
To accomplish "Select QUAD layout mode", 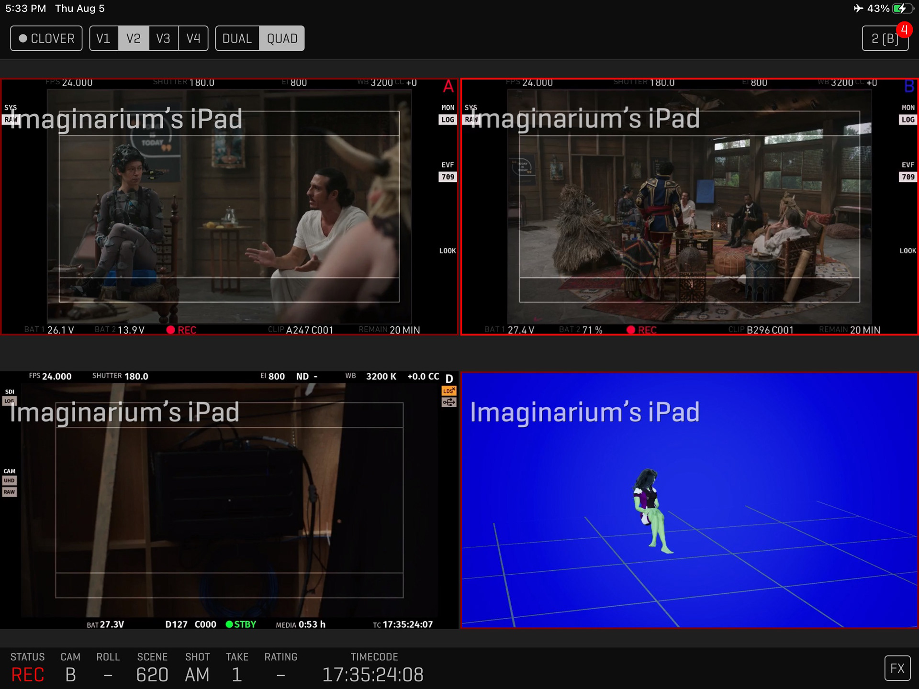I will 282,38.
